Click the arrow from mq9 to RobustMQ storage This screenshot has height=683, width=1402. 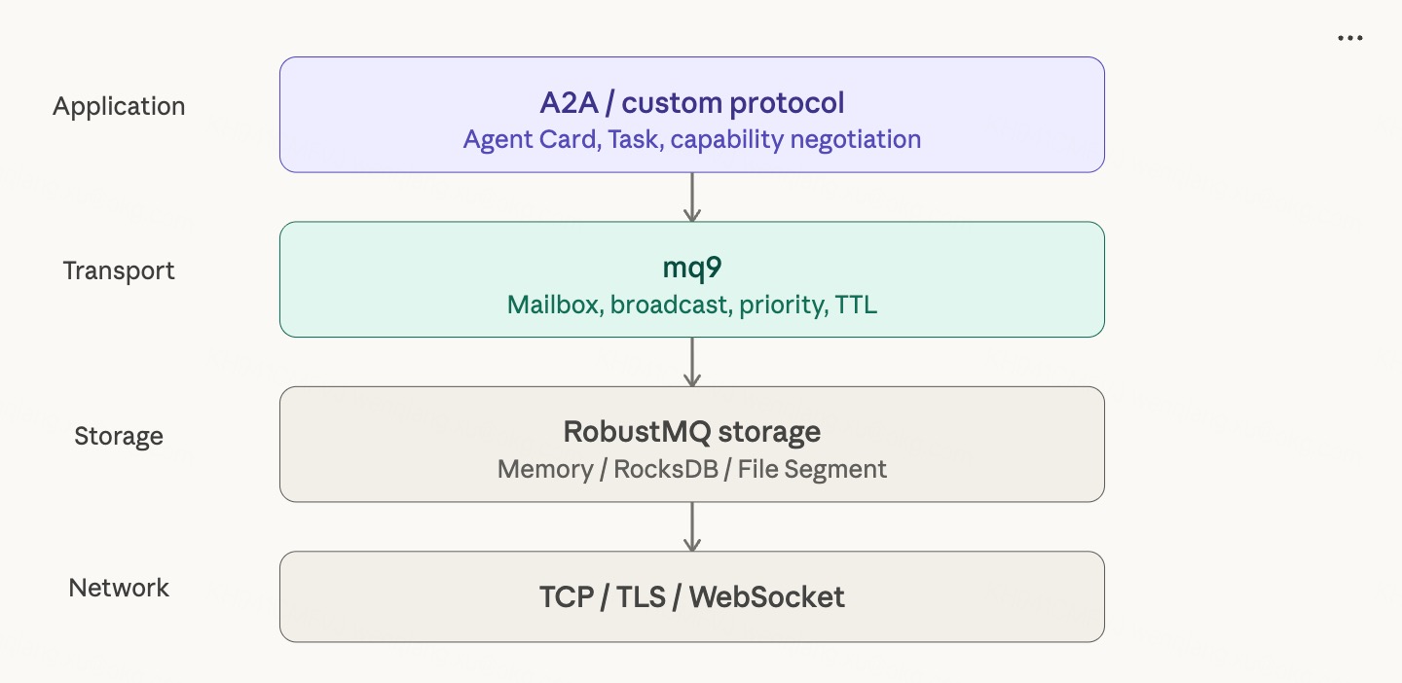point(692,362)
